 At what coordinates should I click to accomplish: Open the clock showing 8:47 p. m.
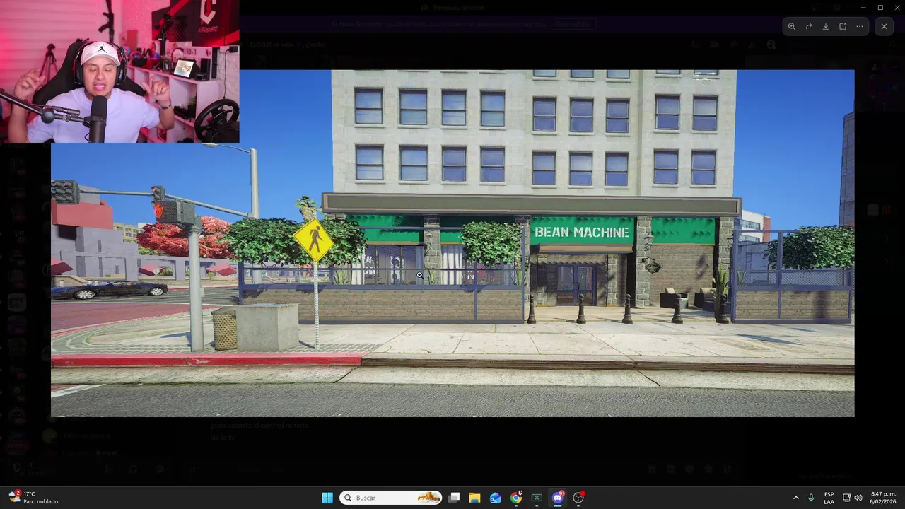point(883,498)
